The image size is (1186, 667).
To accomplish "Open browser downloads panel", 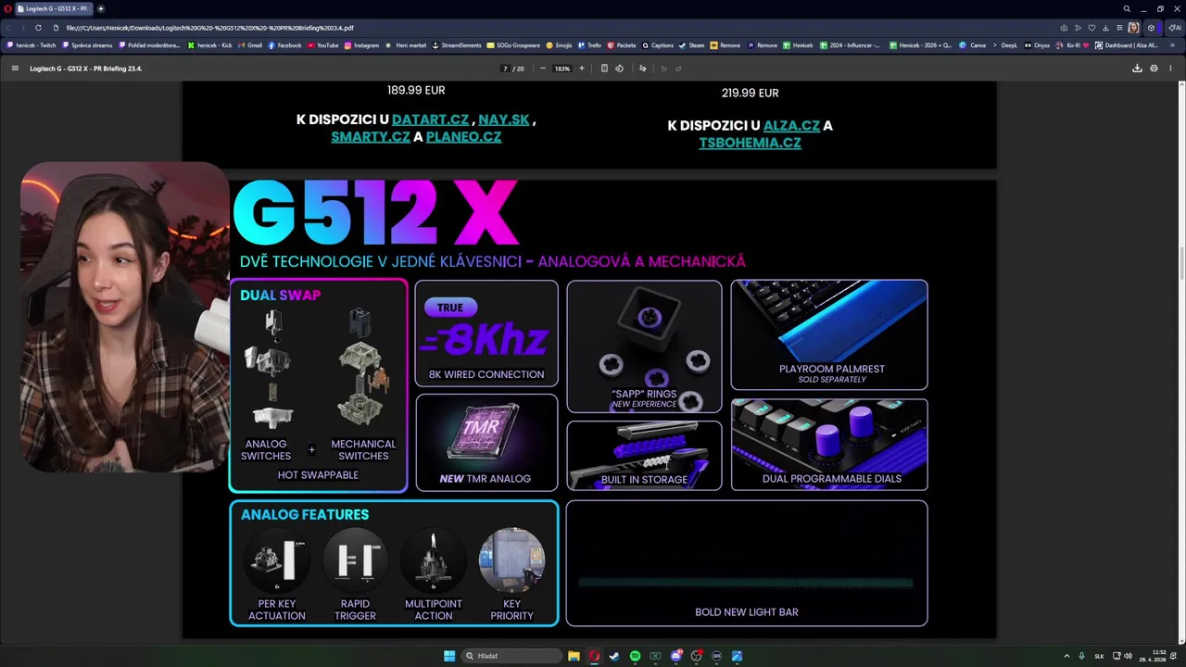I will click(1105, 28).
